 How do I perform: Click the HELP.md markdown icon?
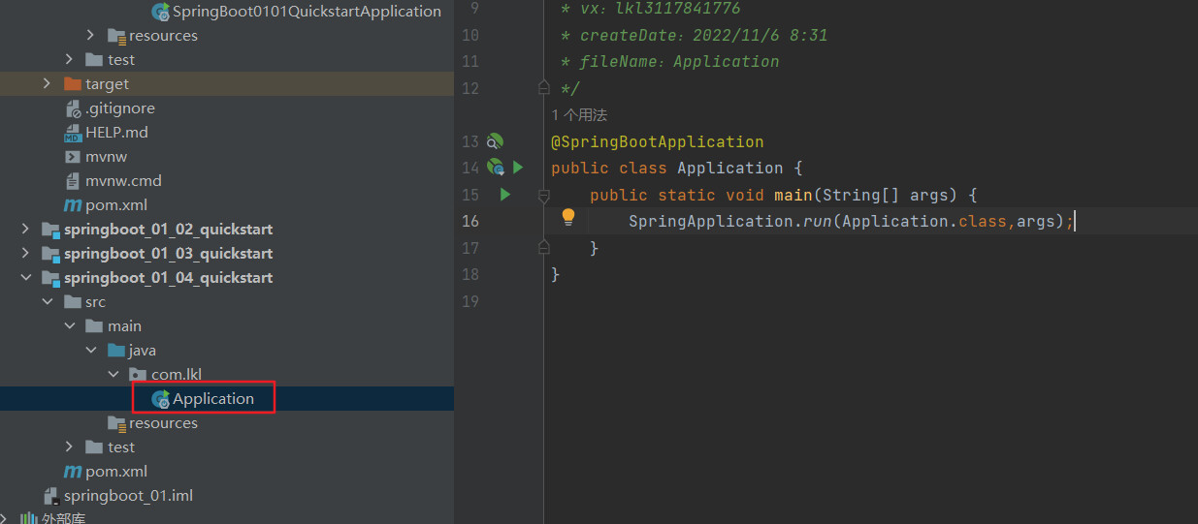(x=73, y=133)
